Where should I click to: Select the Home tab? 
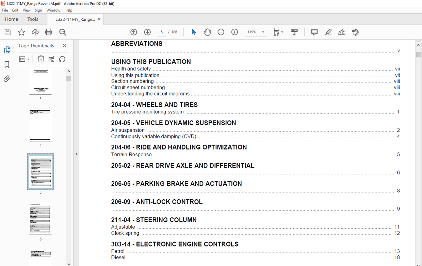point(11,19)
